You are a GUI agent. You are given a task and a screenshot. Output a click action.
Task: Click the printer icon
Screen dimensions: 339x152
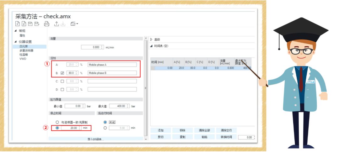click(47, 24)
